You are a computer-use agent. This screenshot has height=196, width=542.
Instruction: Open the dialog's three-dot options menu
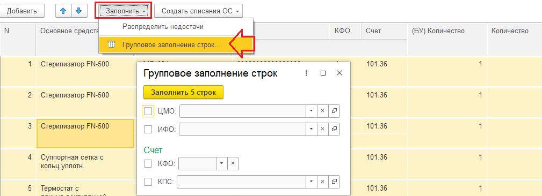[x=306, y=73]
